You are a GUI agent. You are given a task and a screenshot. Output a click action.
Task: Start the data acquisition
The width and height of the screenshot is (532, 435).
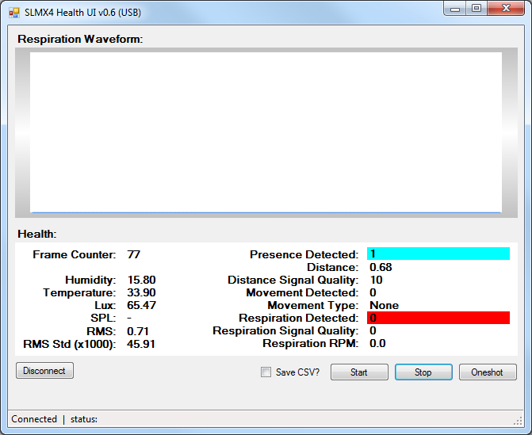pyautogui.click(x=359, y=372)
